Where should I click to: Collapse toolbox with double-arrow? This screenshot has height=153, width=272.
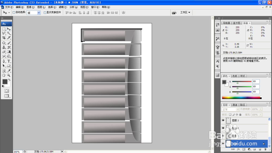(2, 18)
